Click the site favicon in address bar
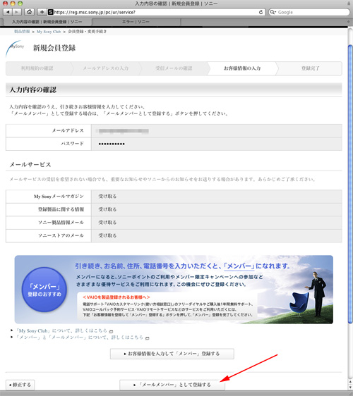The width and height of the screenshot is (353, 396). tap(51, 12)
